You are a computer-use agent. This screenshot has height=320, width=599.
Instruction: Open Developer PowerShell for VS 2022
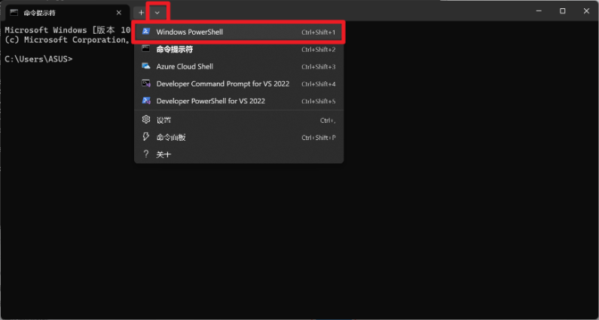pos(239,101)
